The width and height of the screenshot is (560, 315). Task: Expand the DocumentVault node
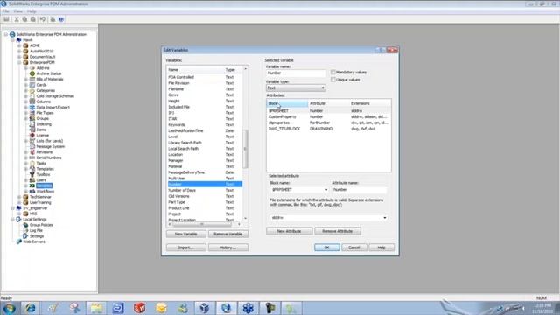(19, 57)
